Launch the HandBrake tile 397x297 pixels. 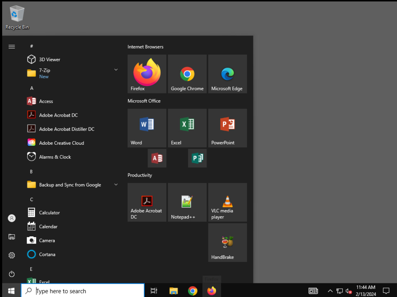click(x=227, y=242)
